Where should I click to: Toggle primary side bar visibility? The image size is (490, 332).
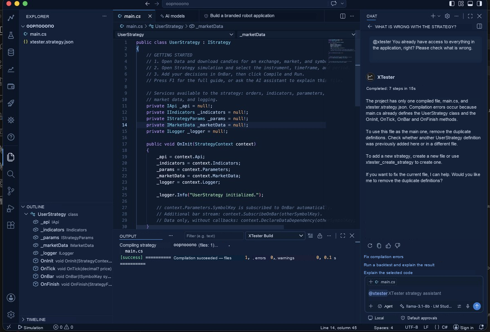tap(452, 4)
